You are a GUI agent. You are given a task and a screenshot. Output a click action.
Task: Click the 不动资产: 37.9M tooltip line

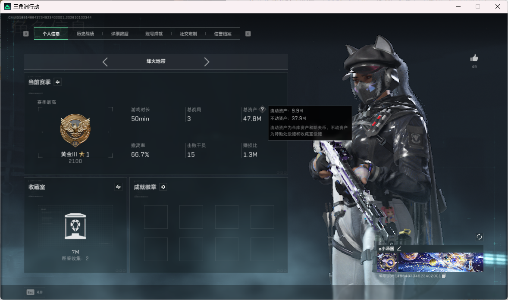tap(288, 119)
